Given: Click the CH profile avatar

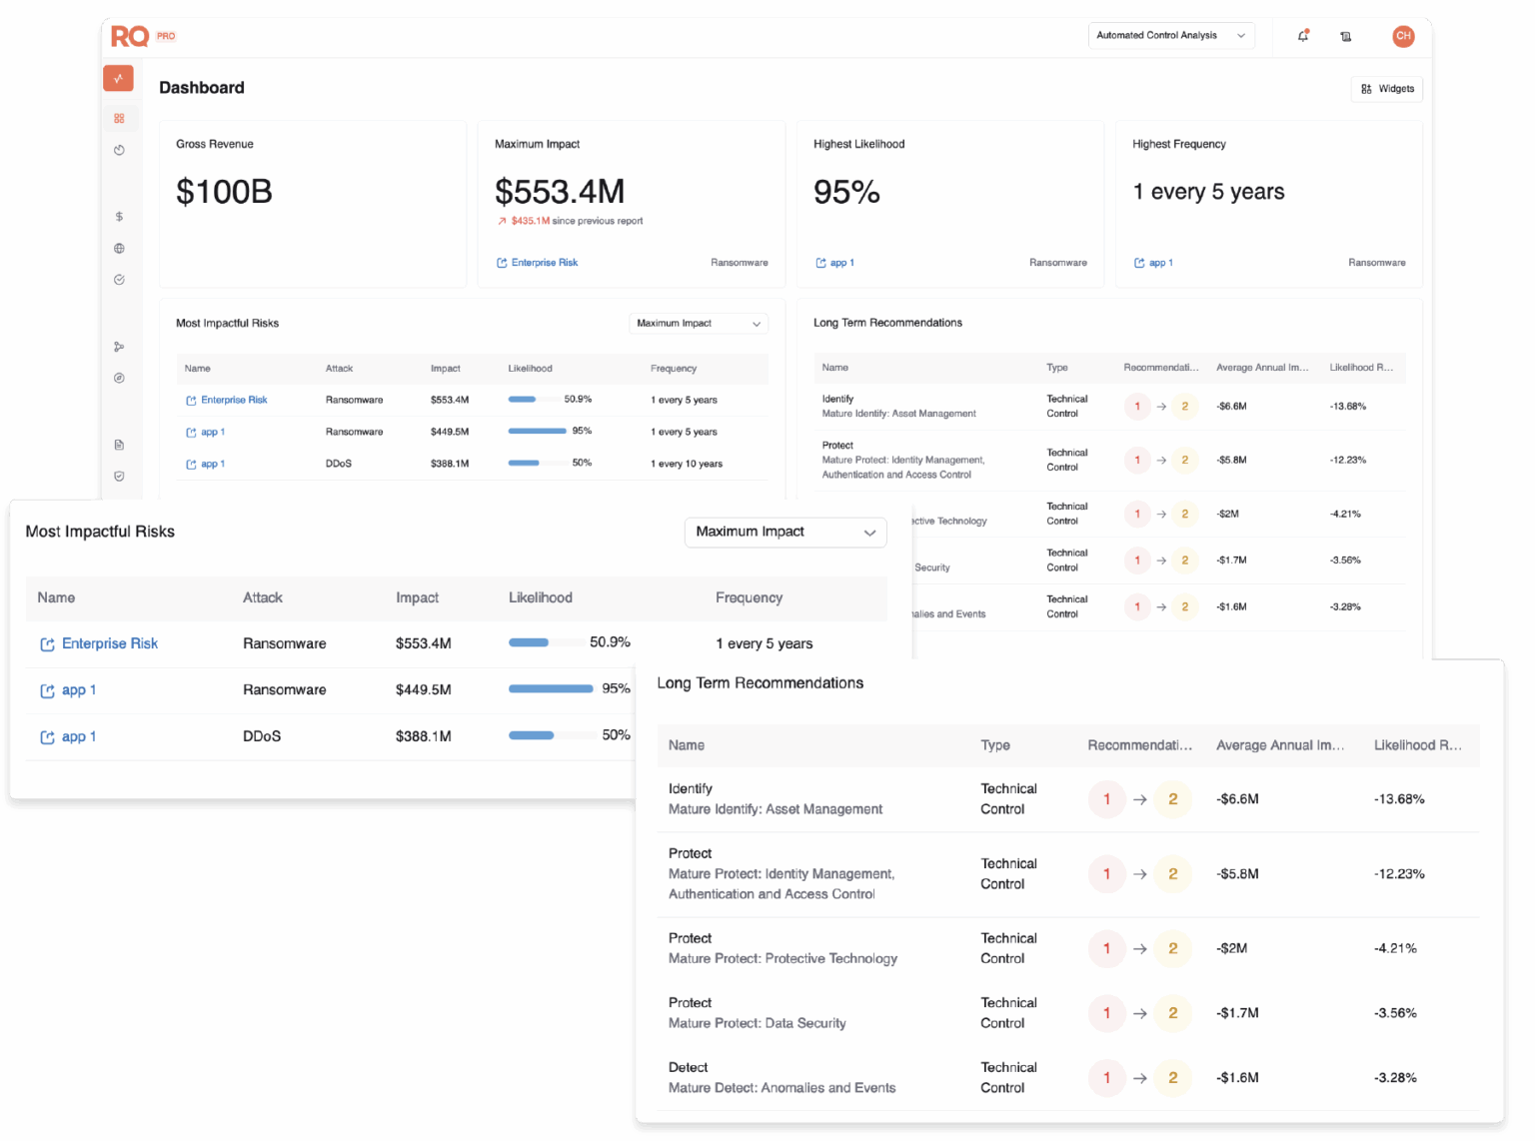Looking at the screenshot, I should 1403,35.
